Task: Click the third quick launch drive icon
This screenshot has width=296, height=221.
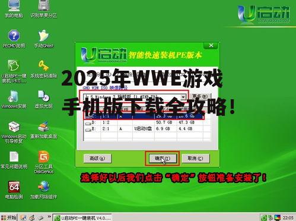Action: tap(40, 217)
